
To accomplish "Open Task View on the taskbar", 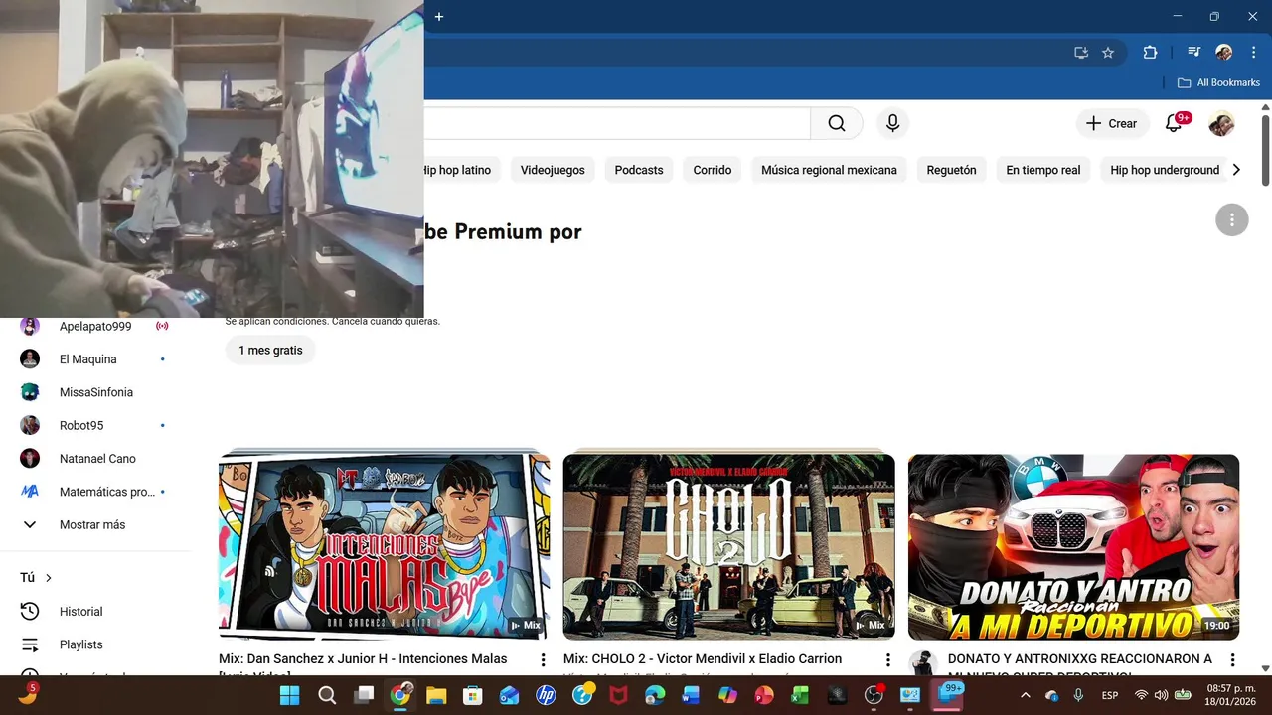I will pyautogui.click(x=364, y=695).
